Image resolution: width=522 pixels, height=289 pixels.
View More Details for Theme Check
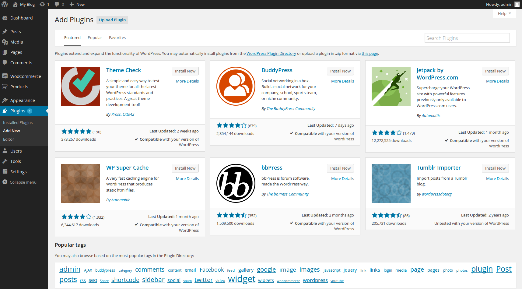(x=187, y=81)
